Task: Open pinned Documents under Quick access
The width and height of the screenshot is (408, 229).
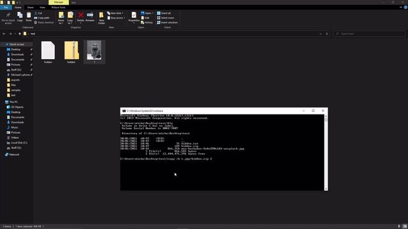Action: (x=17, y=60)
